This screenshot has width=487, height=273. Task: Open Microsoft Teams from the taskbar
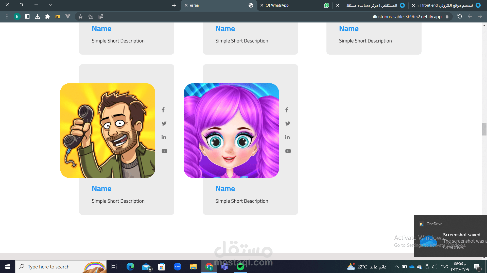(x=224, y=267)
